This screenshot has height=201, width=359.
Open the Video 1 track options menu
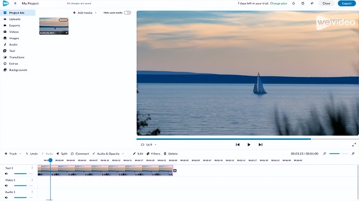tap(32, 180)
